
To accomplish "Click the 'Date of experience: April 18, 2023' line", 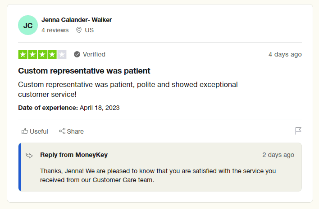I will pos(68,108).
